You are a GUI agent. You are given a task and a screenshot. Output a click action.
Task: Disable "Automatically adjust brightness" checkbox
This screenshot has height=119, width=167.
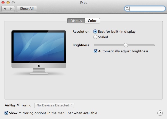coord(95,51)
